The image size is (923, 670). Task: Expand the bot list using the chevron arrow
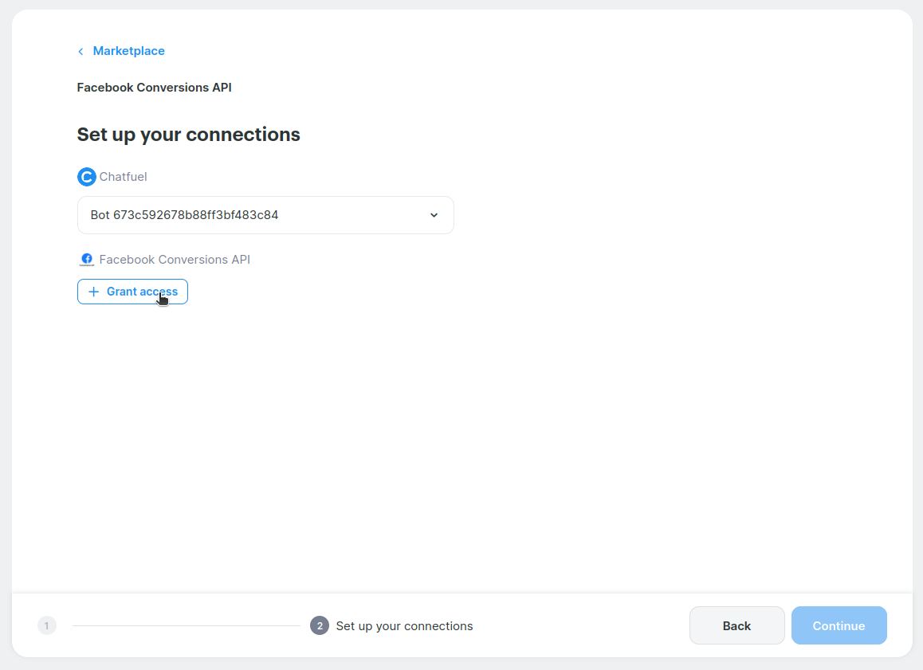434,215
